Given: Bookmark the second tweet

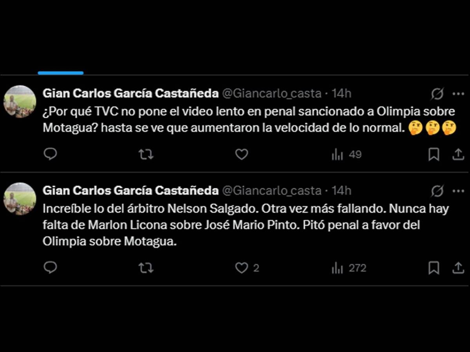Looking at the screenshot, I should (x=433, y=268).
